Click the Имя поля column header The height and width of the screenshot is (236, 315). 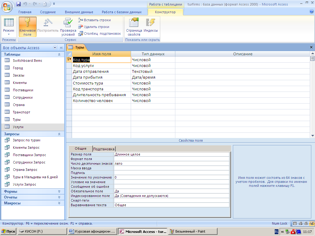(x=102, y=54)
